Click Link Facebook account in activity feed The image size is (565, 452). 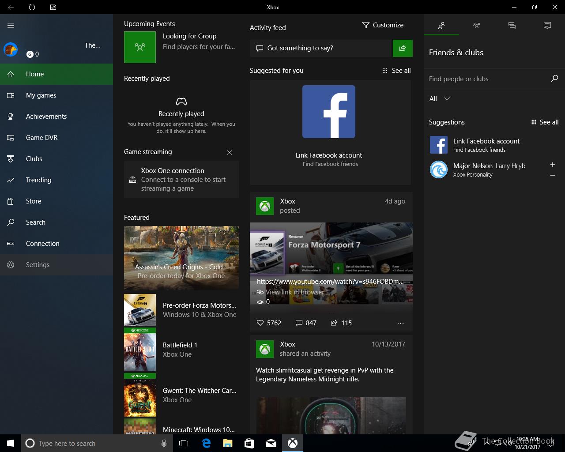click(x=329, y=155)
